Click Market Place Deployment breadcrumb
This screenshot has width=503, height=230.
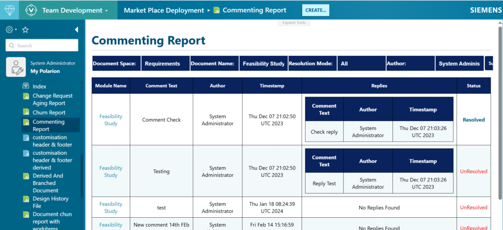(164, 10)
